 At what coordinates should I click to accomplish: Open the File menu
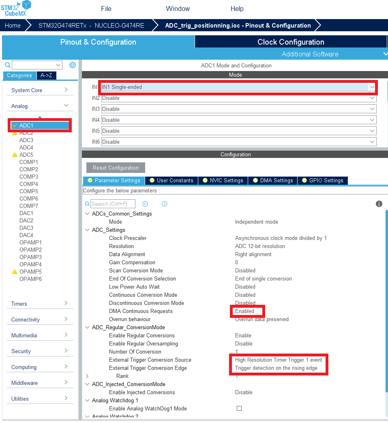click(106, 9)
